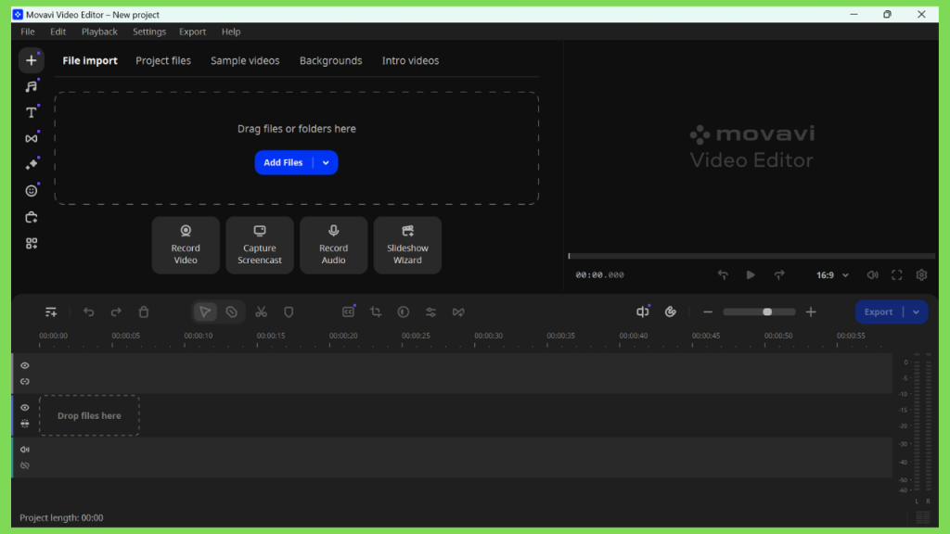Open clip properties sliders icon
The height and width of the screenshot is (534, 950).
click(x=430, y=312)
